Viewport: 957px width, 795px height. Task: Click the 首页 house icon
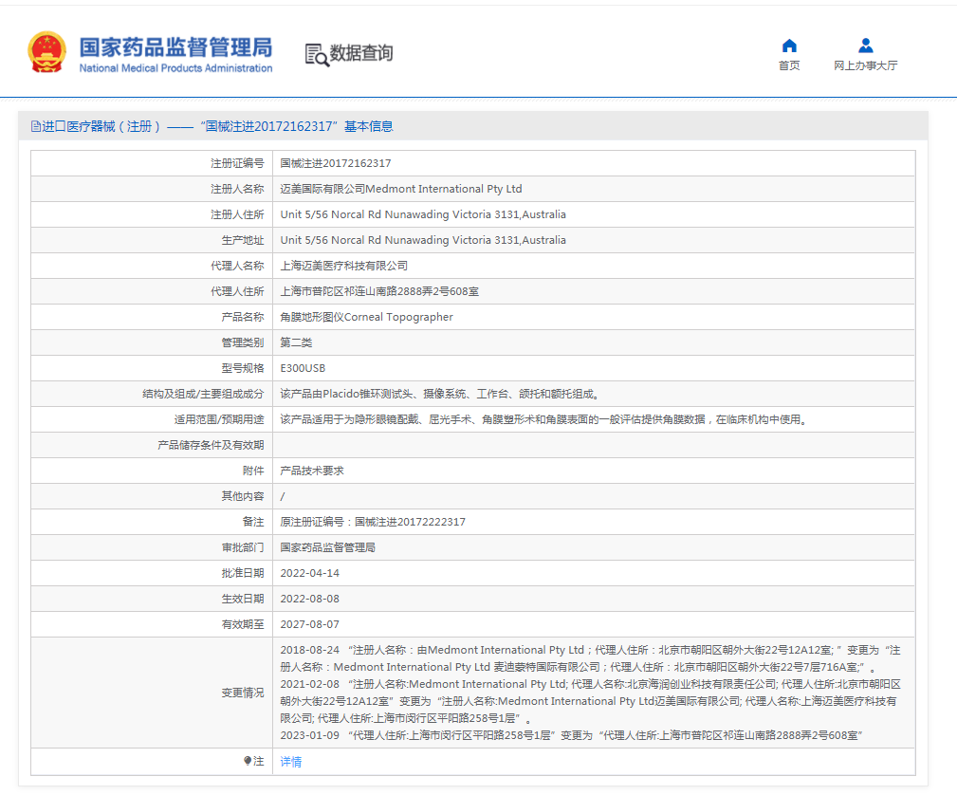click(x=789, y=46)
